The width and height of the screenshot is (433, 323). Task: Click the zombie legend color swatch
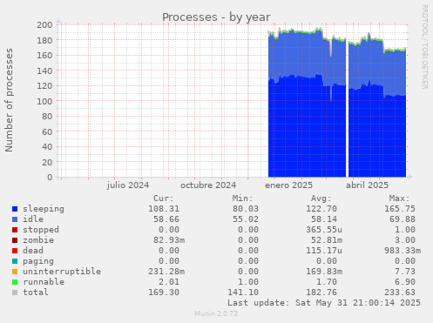click(15, 240)
